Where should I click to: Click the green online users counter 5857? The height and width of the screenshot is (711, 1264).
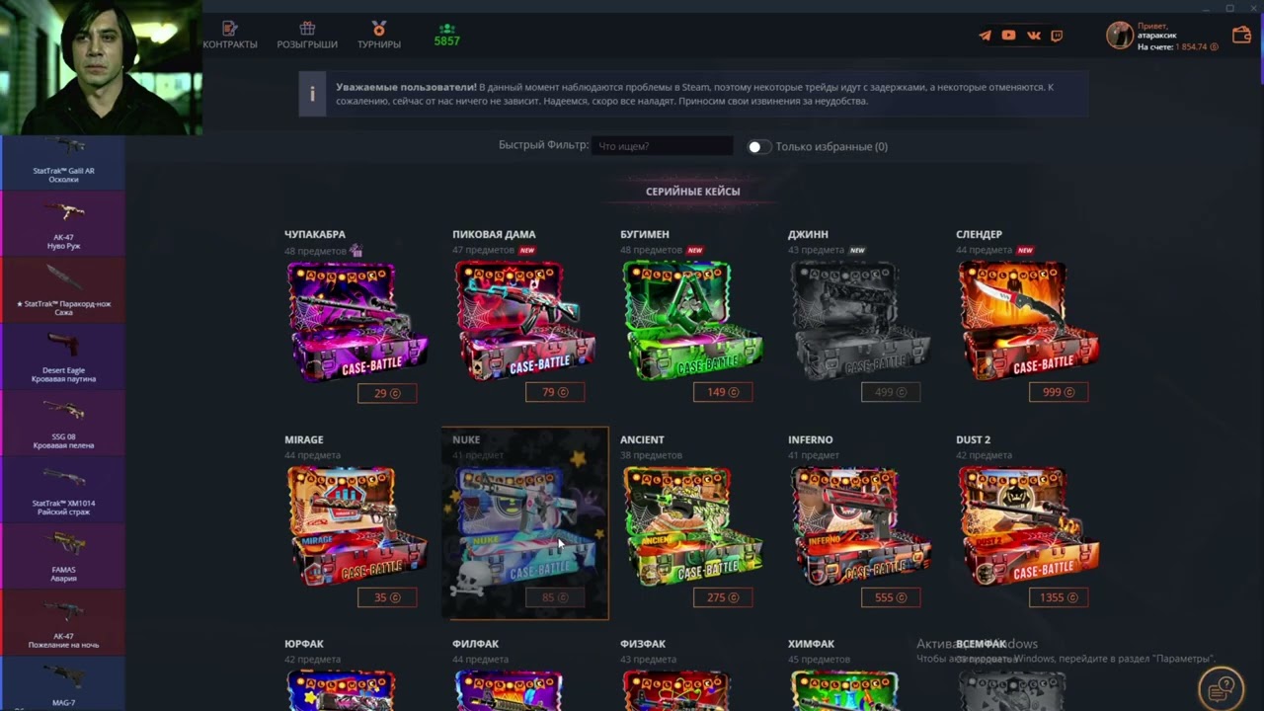(446, 36)
